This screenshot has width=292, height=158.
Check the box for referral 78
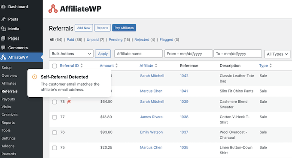[55, 102]
